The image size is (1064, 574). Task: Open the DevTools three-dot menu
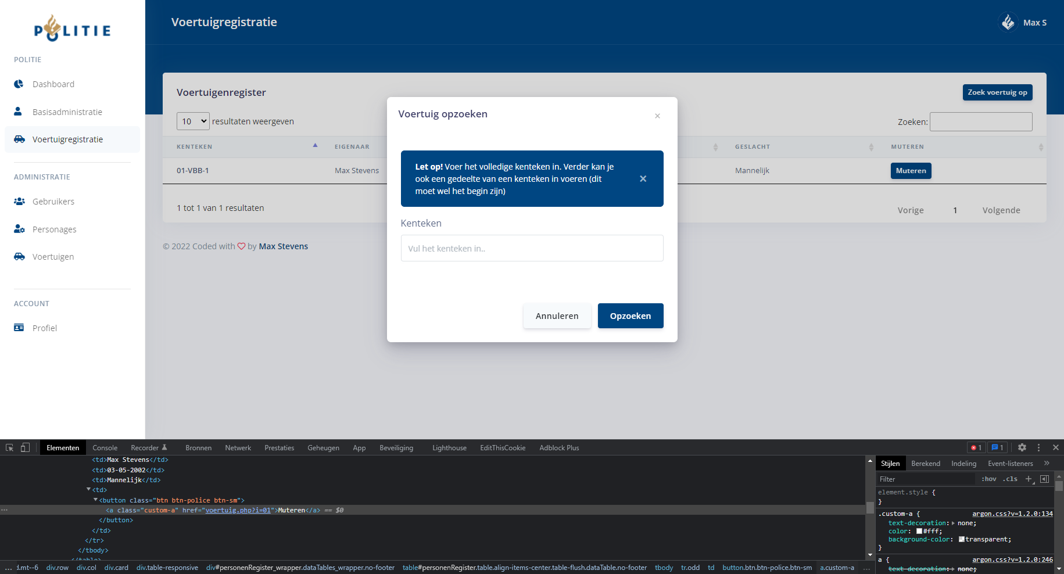(1039, 447)
